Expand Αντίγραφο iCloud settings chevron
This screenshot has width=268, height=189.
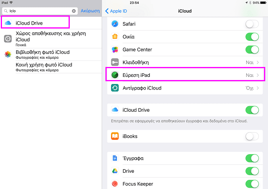coord(258,88)
